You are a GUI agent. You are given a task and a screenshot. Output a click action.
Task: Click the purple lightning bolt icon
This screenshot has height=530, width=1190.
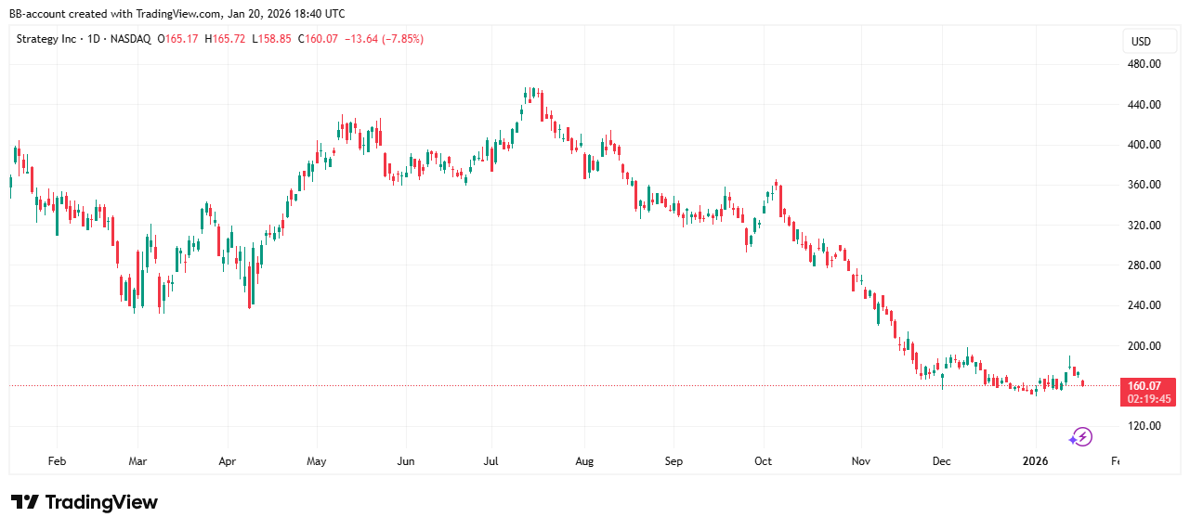[x=1080, y=437]
